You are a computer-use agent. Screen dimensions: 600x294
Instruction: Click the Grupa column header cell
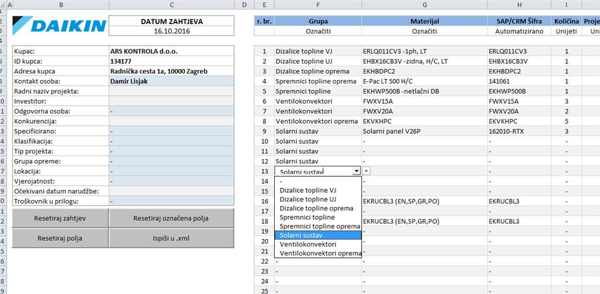[x=318, y=22]
